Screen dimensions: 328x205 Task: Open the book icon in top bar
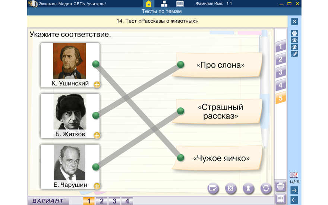180,4
